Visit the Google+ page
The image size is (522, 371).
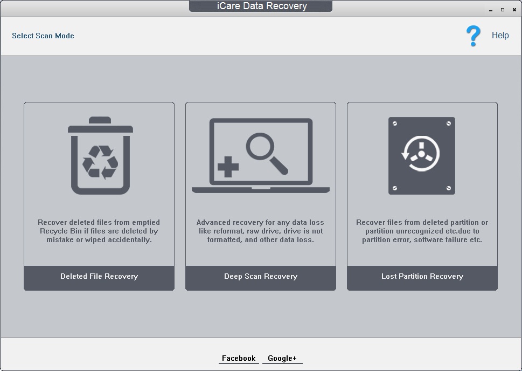point(282,358)
